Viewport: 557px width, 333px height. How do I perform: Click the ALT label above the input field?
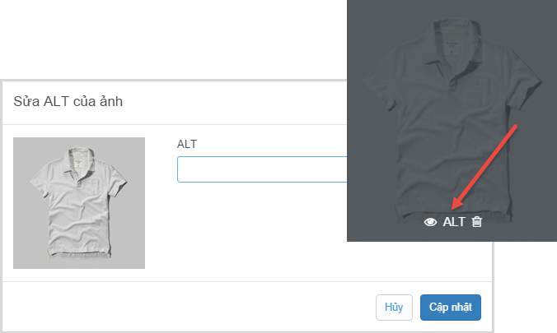pyautogui.click(x=187, y=144)
